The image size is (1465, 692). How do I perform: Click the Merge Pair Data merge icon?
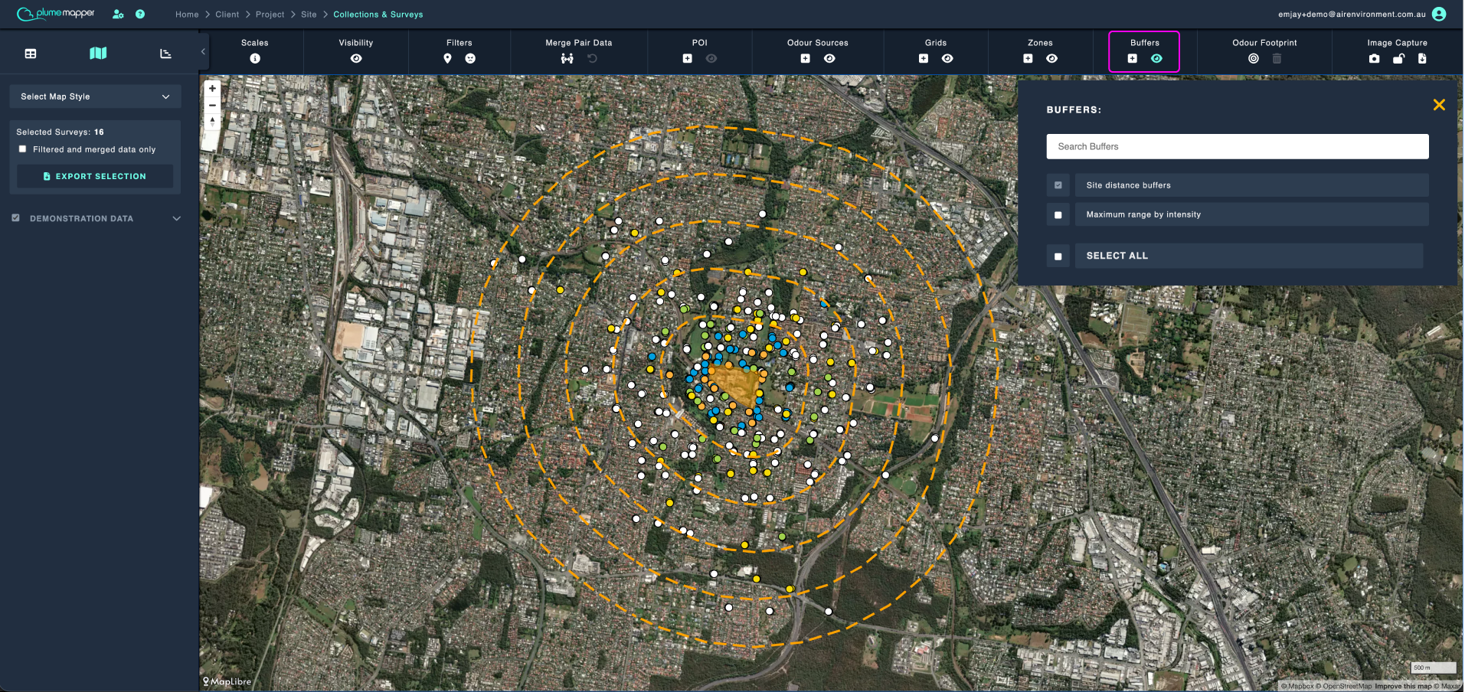coord(567,58)
